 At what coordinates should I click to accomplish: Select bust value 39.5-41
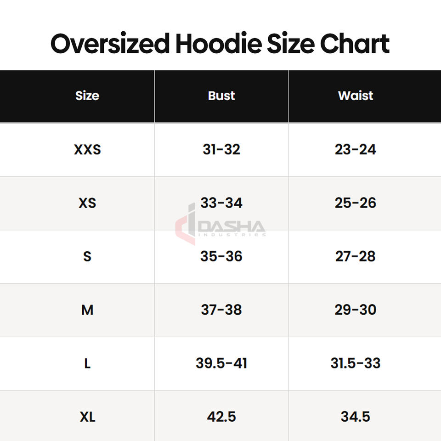click(221, 363)
